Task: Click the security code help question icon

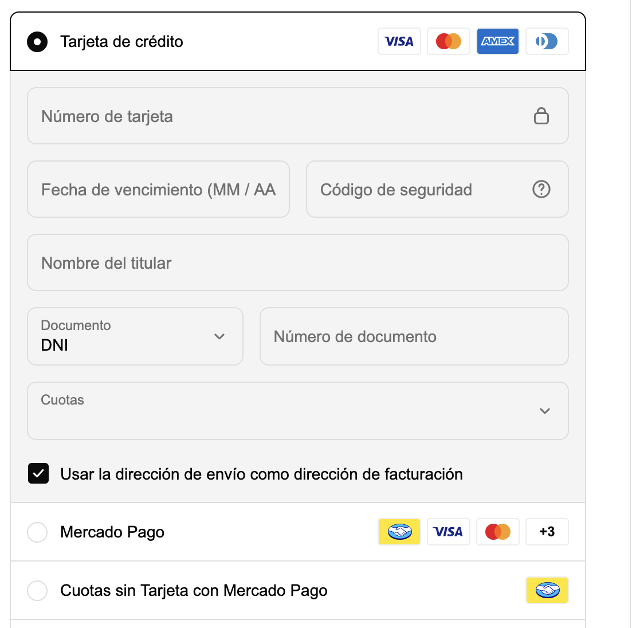Action: [x=541, y=189]
